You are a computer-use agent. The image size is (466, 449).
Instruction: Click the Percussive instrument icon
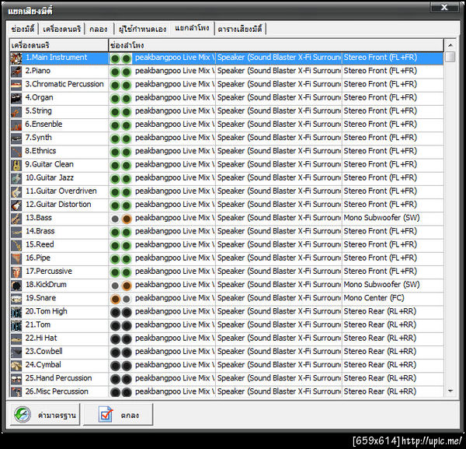(x=16, y=272)
